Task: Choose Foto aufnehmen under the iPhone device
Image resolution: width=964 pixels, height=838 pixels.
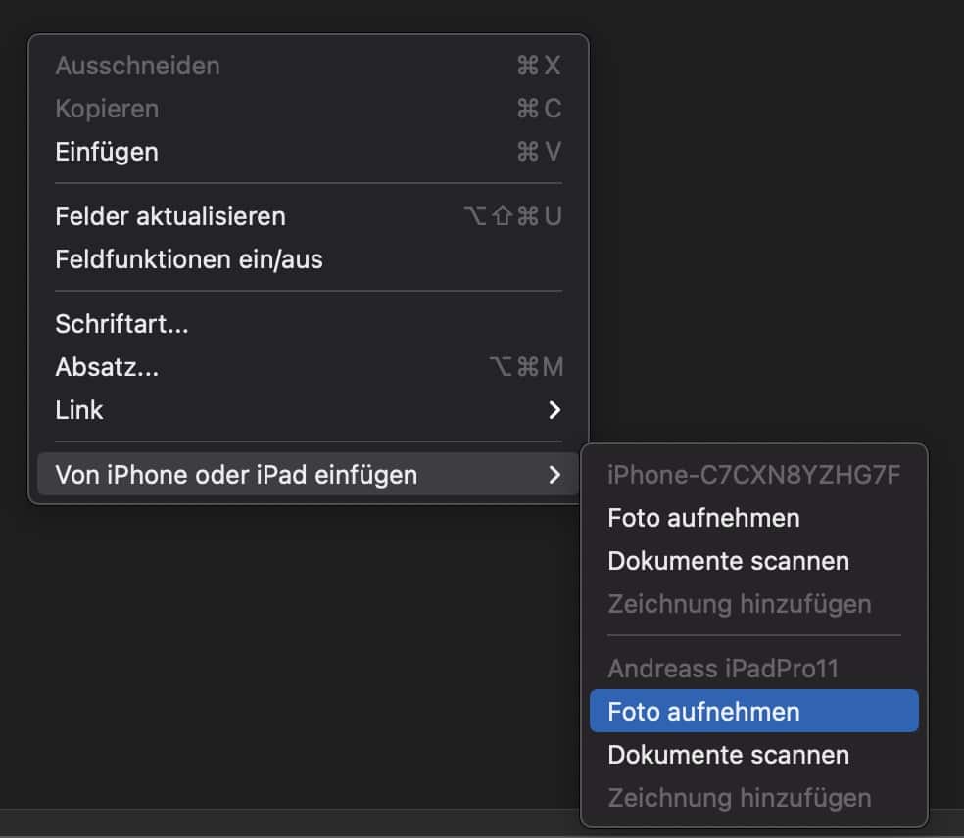Action: pyautogui.click(x=703, y=518)
